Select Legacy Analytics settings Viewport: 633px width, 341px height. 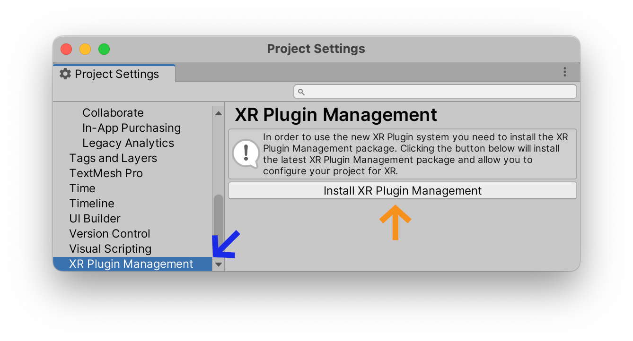pyautogui.click(x=128, y=143)
